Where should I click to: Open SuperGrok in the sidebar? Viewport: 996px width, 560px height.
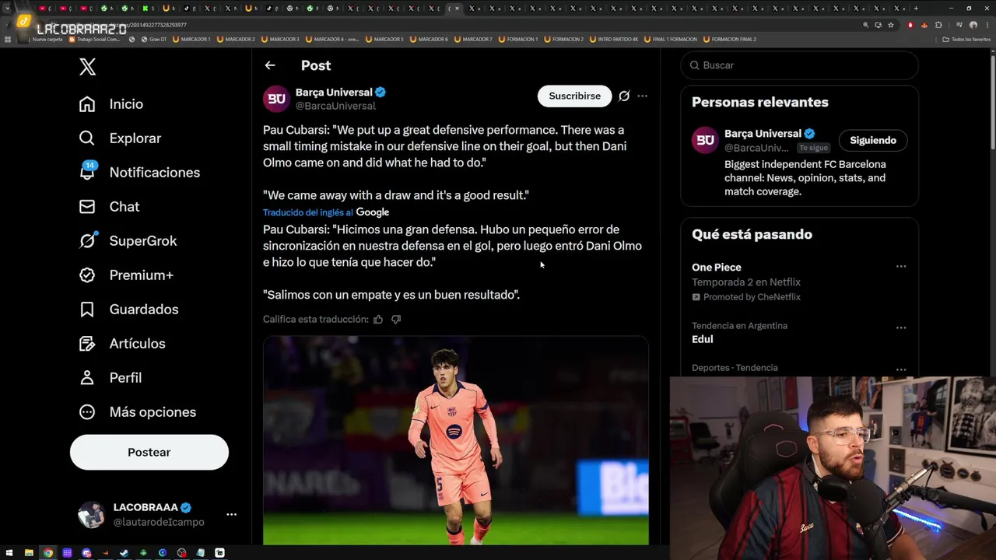[128, 241]
